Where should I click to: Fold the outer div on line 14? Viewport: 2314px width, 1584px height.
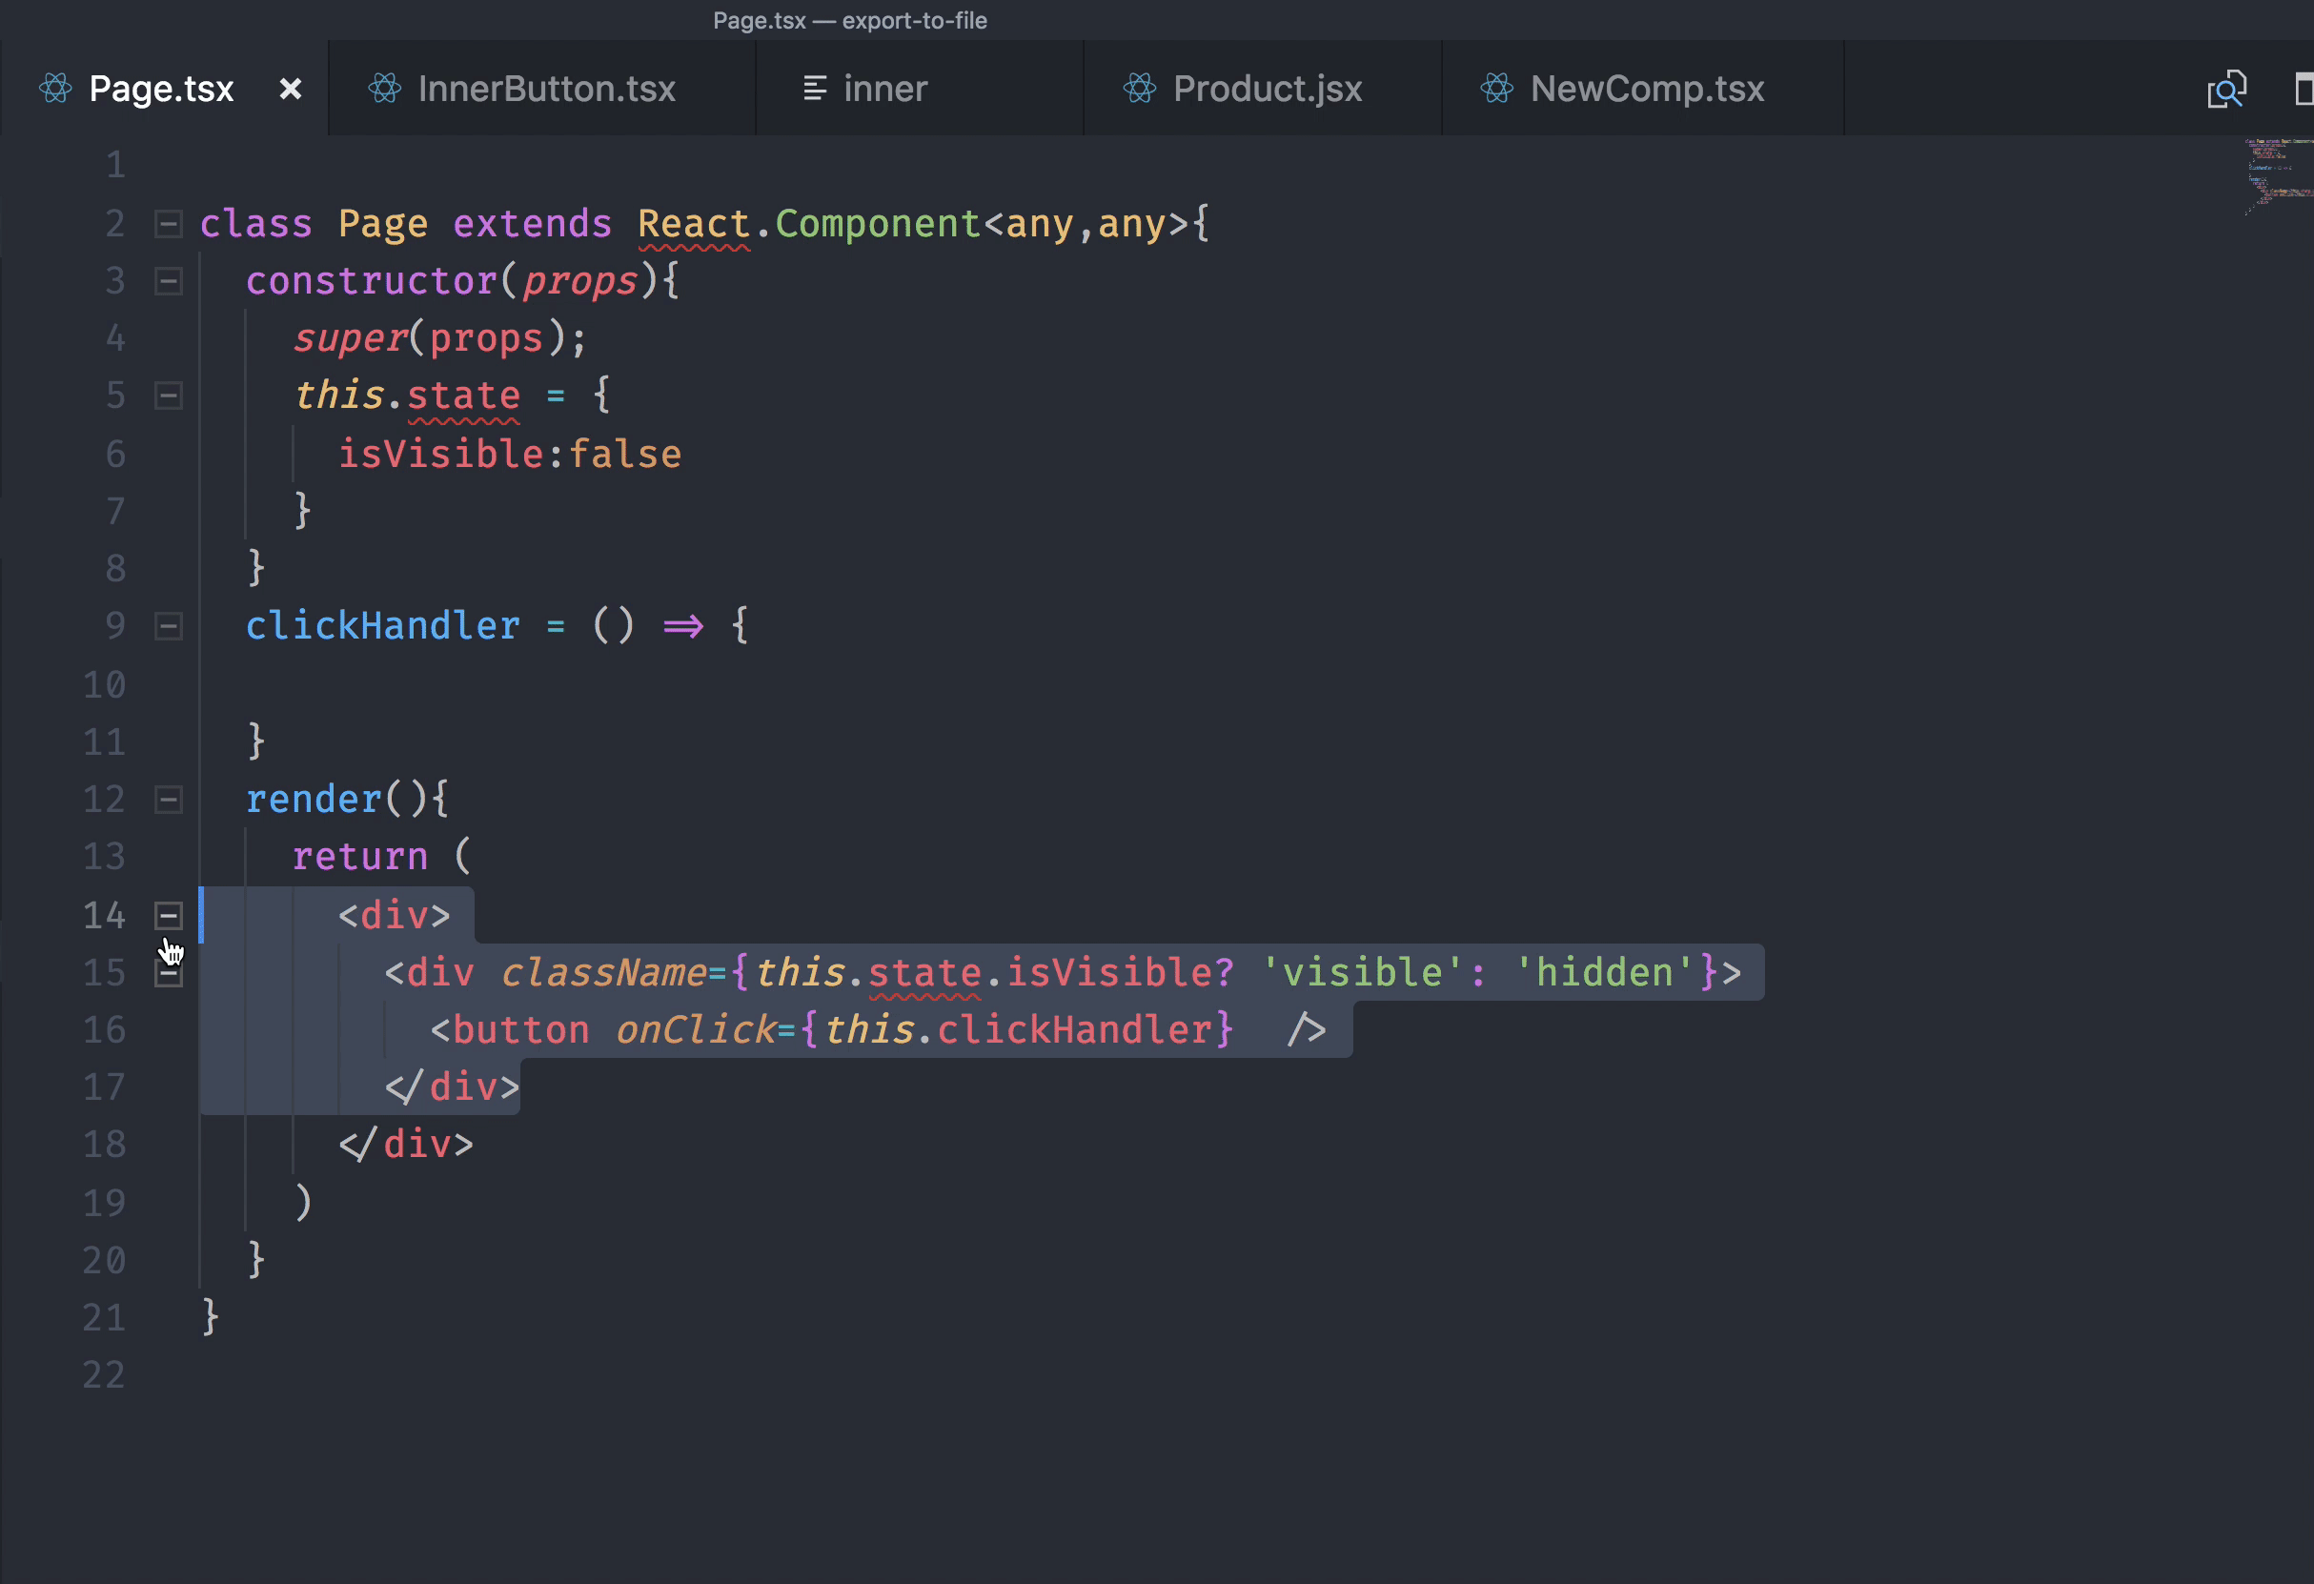169,915
